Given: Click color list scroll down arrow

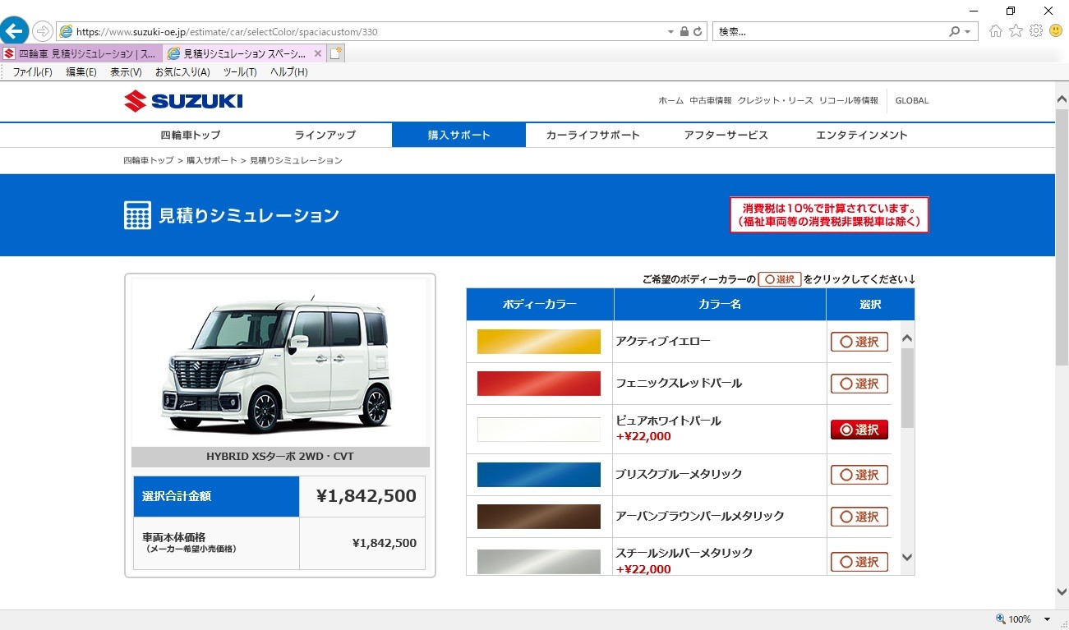Looking at the screenshot, I should (907, 557).
